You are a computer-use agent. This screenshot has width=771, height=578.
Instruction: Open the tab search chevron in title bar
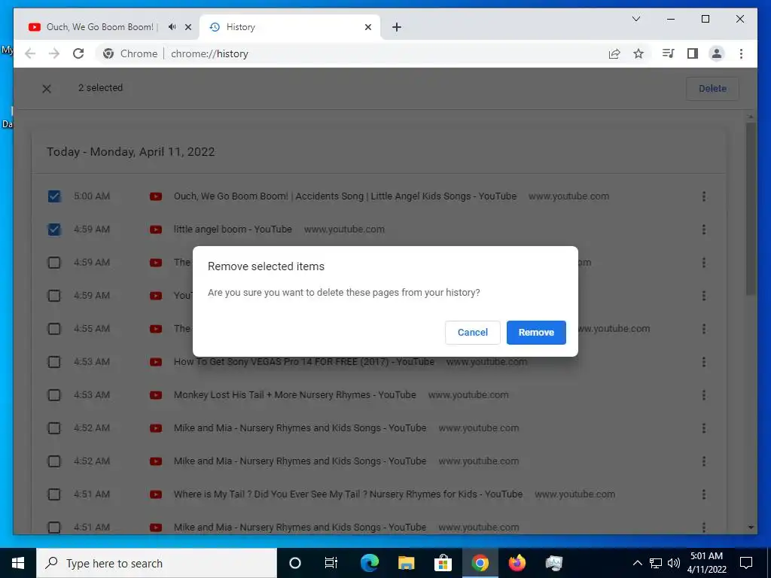coord(635,19)
